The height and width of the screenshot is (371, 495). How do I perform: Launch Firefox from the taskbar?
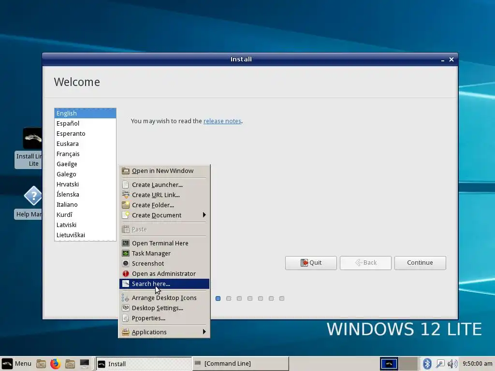[x=55, y=364]
